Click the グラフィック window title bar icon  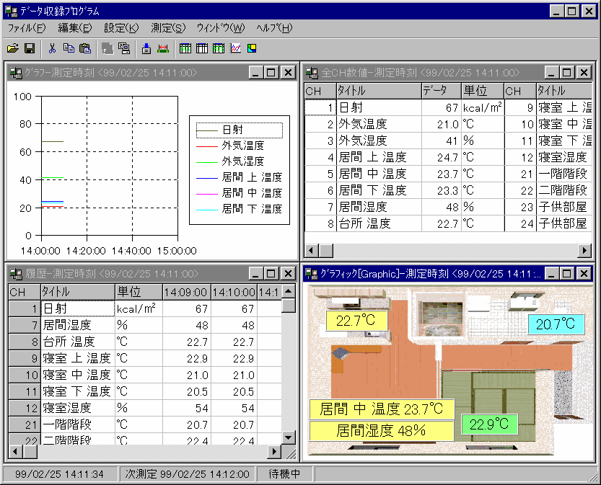pos(311,274)
